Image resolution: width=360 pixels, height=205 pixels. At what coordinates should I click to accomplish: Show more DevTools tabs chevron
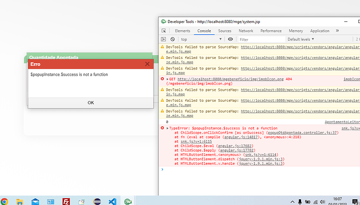point(337,31)
